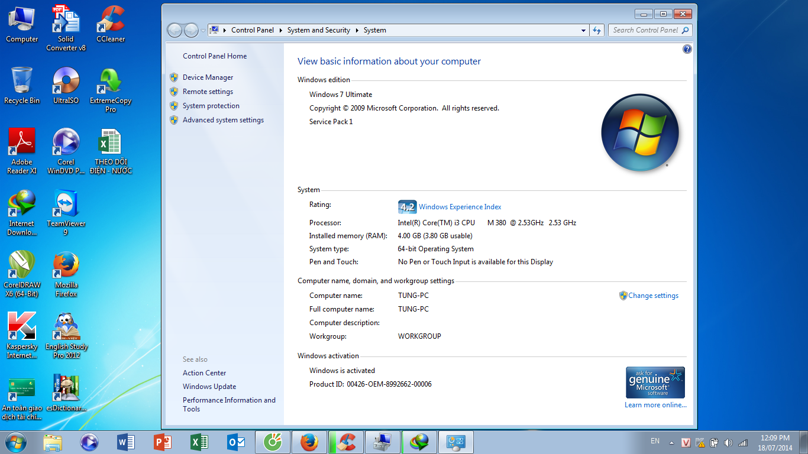Image resolution: width=808 pixels, height=454 pixels.
Task: Show hidden tray icons arrow
Action: [671, 442]
